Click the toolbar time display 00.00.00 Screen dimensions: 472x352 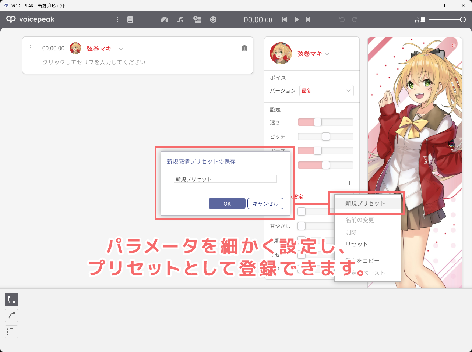tap(258, 20)
